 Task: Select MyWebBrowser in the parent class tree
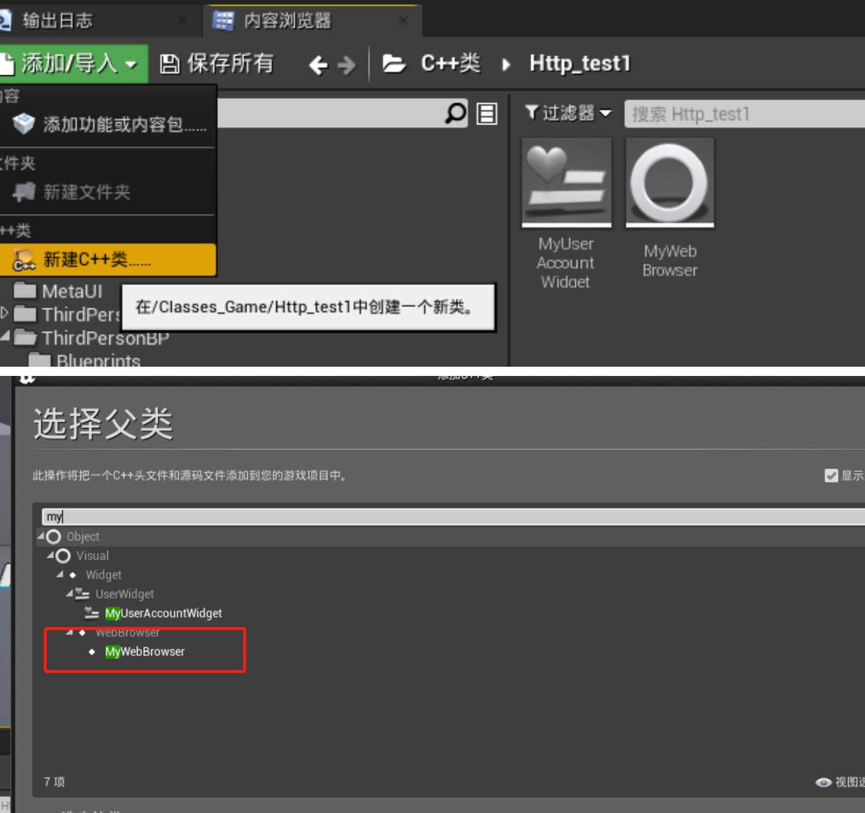[145, 652]
